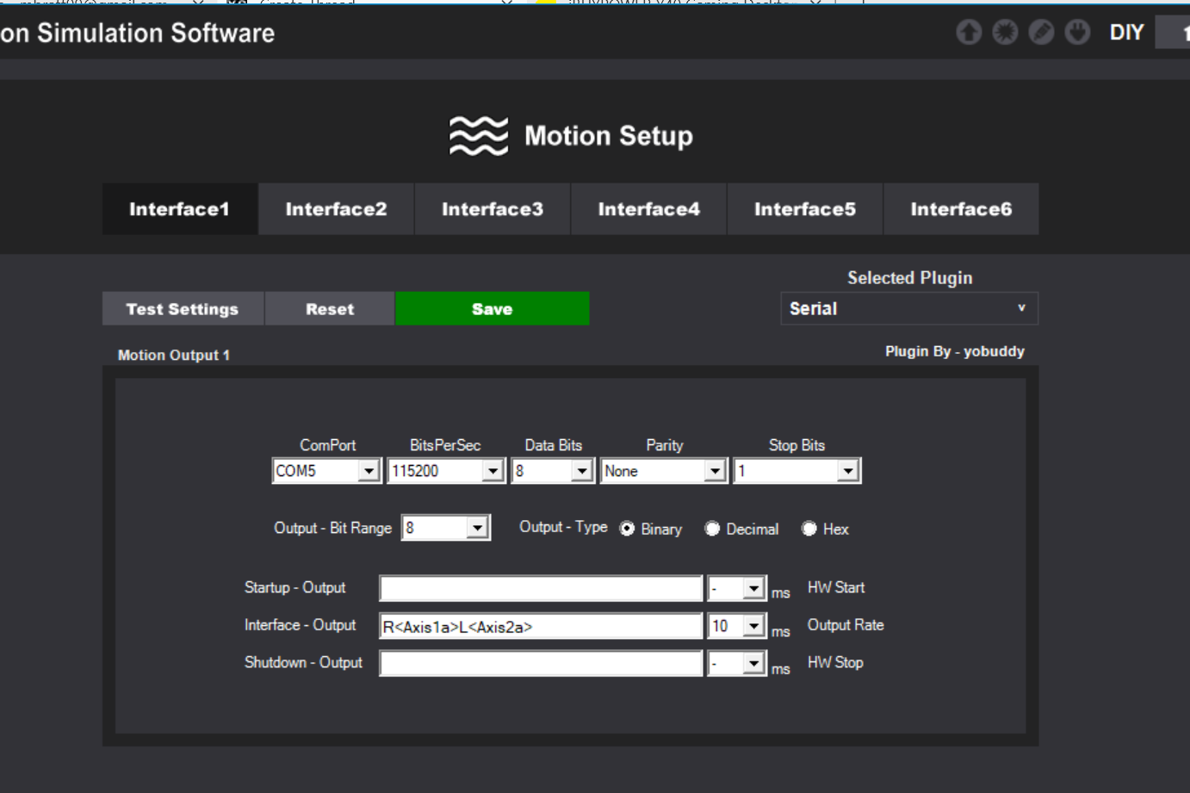Viewport: 1190px width, 793px height.
Task: Click the Interface - Output text field
Action: (x=541, y=627)
